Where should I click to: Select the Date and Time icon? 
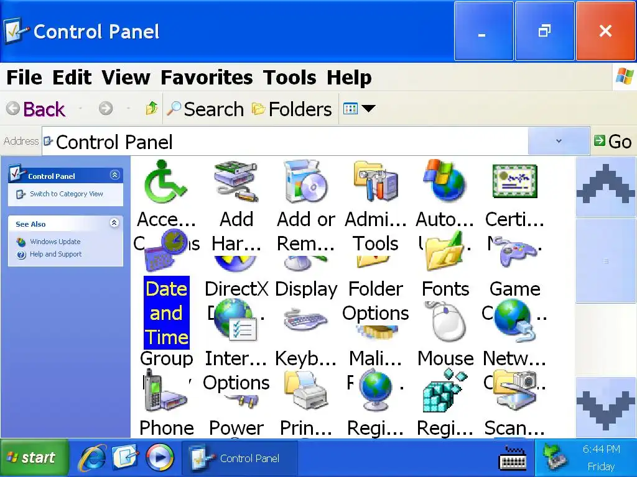click(167, 251)
